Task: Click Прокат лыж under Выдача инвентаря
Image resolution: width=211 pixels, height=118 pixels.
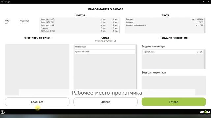Action: (173, 52)
